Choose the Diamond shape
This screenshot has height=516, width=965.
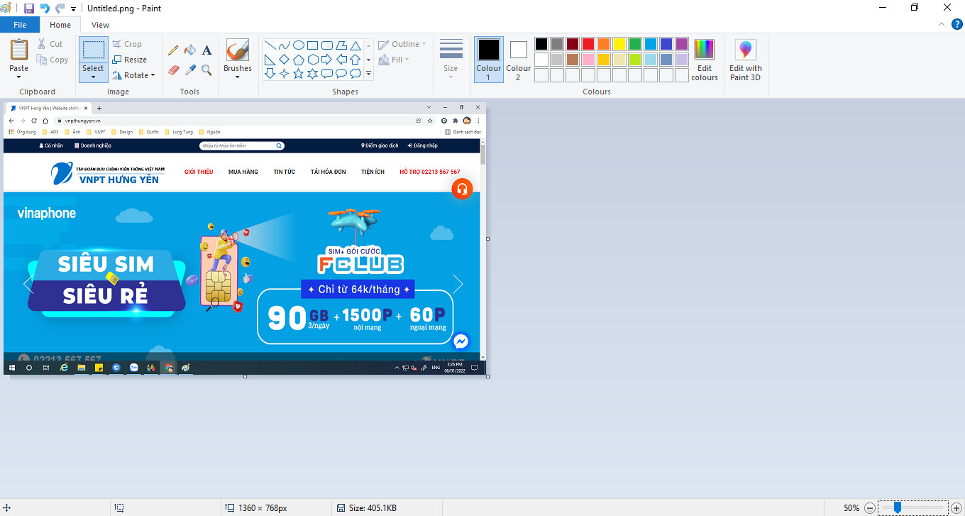[285, 59]
